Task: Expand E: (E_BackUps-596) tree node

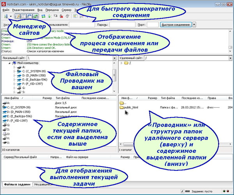Action: tap(14, 80)
